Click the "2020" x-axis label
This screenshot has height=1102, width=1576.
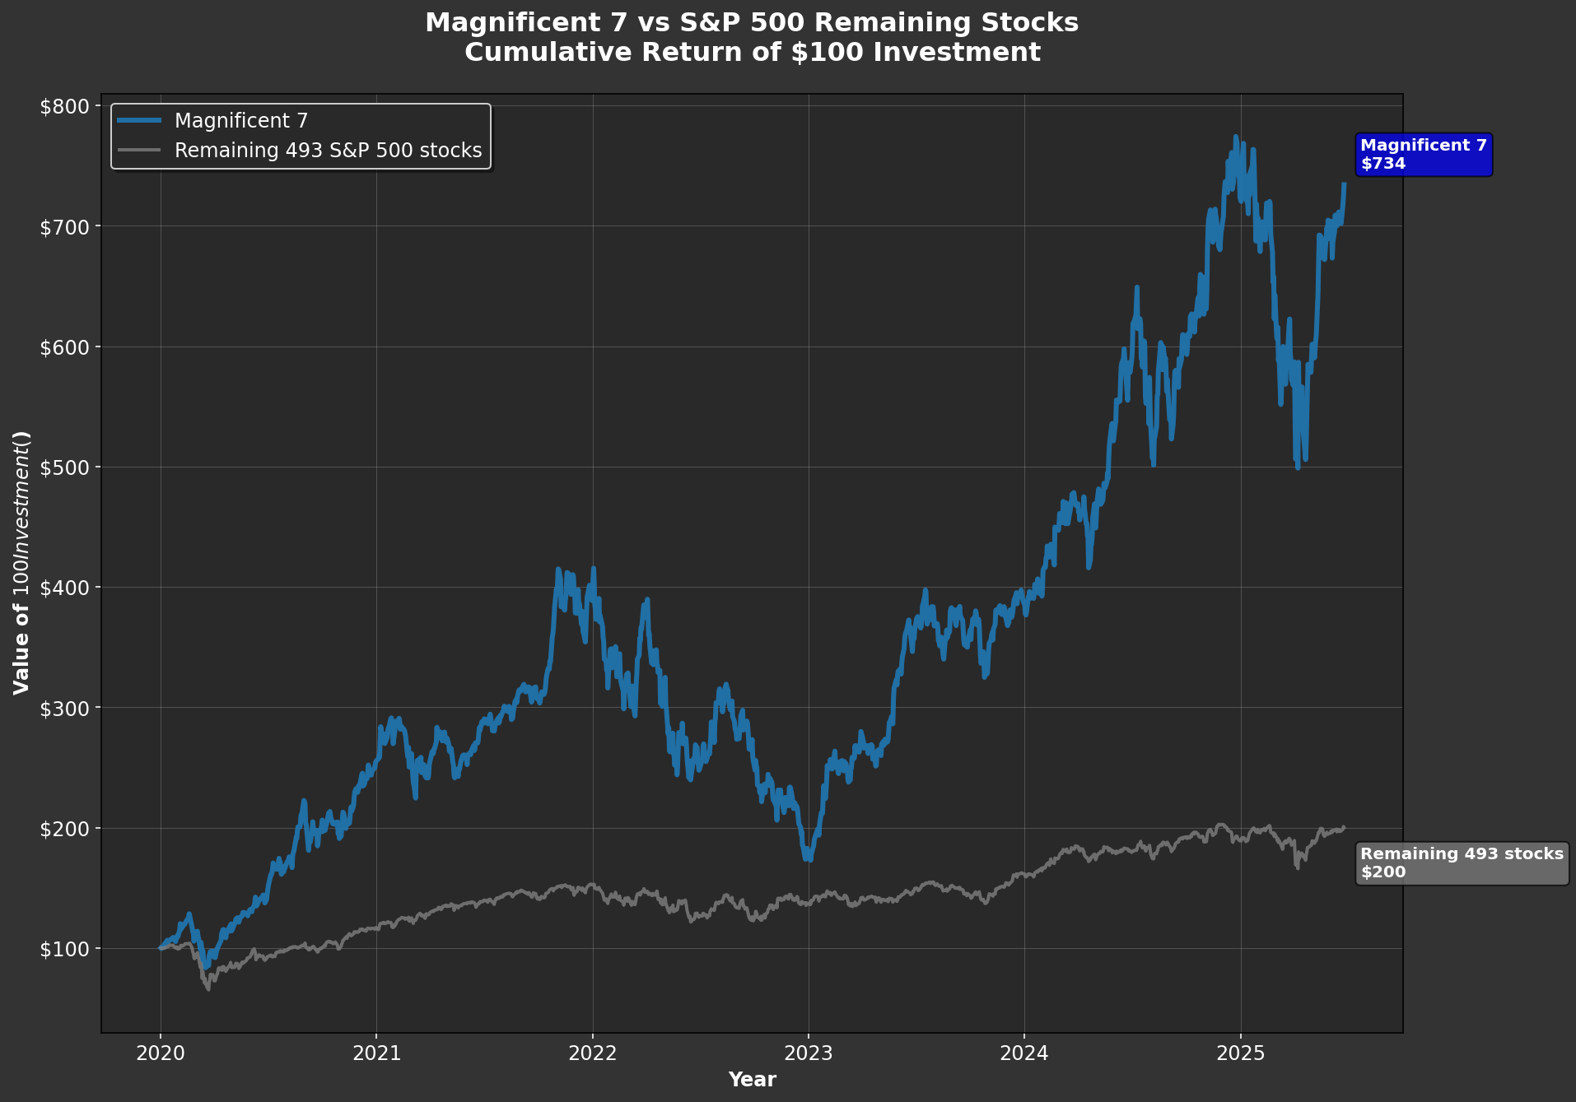tap(161, 1053)
